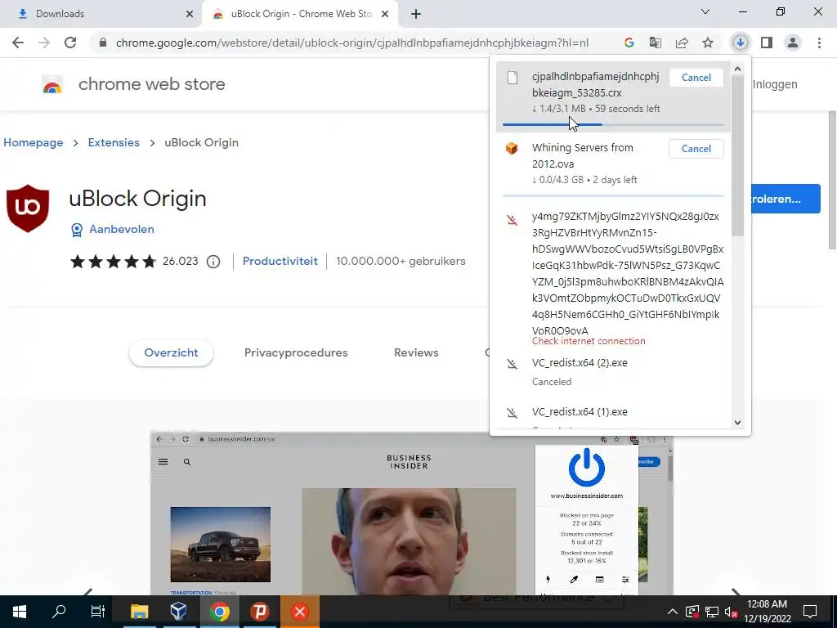Select the failed y4mg79ZKTMjby download entry
The height and width of the screenshot is (628, 837).
[613, 278]
